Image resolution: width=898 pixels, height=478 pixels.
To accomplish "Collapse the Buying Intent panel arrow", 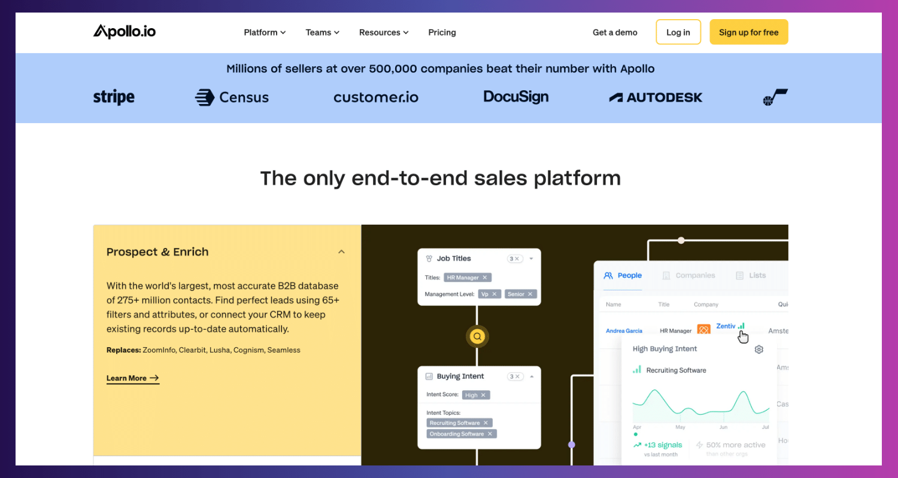I will tap(531, 376).
